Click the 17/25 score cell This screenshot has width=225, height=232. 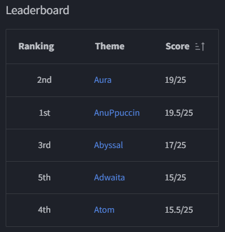175,145
